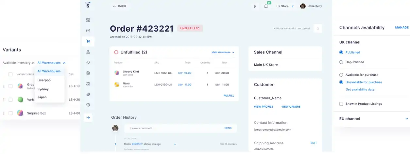This screenshot has height=154, width=410.
Task: Click SEND to post comment
Action: 228,128
